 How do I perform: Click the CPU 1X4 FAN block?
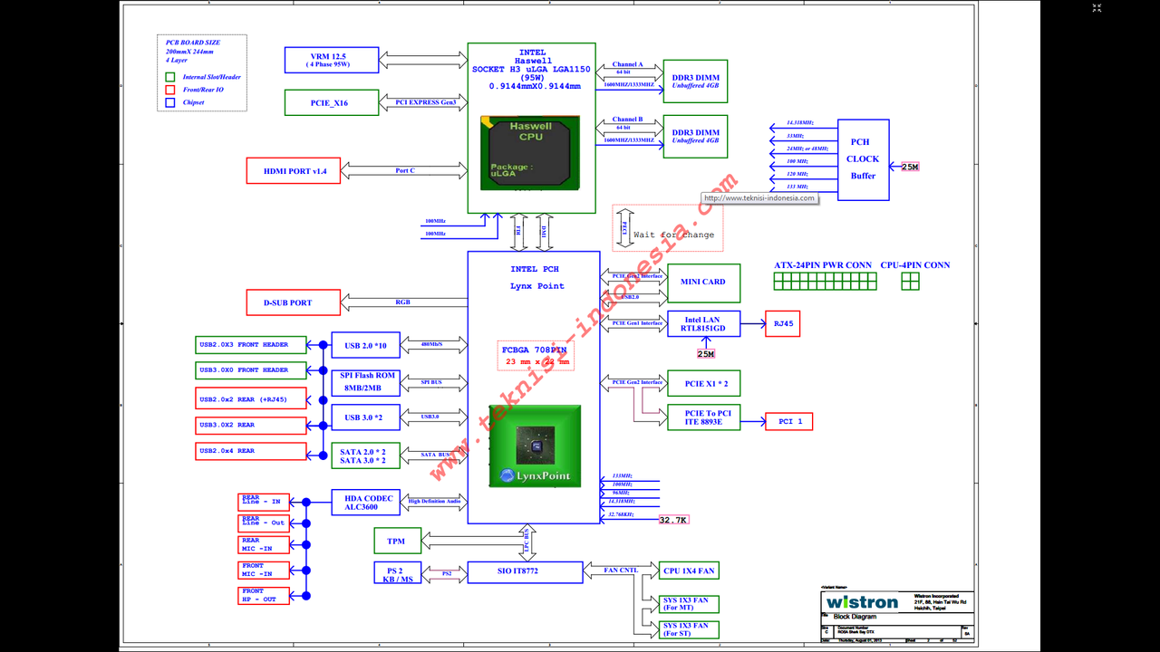pyautogui.click(x=690, y=570)
